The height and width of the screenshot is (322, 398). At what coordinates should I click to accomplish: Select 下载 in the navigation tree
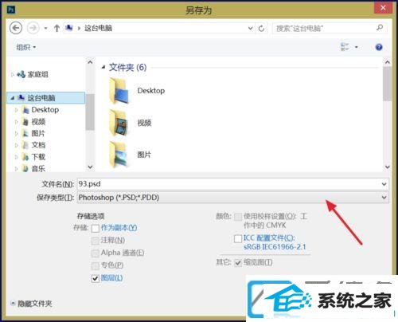tap(38, 157)
